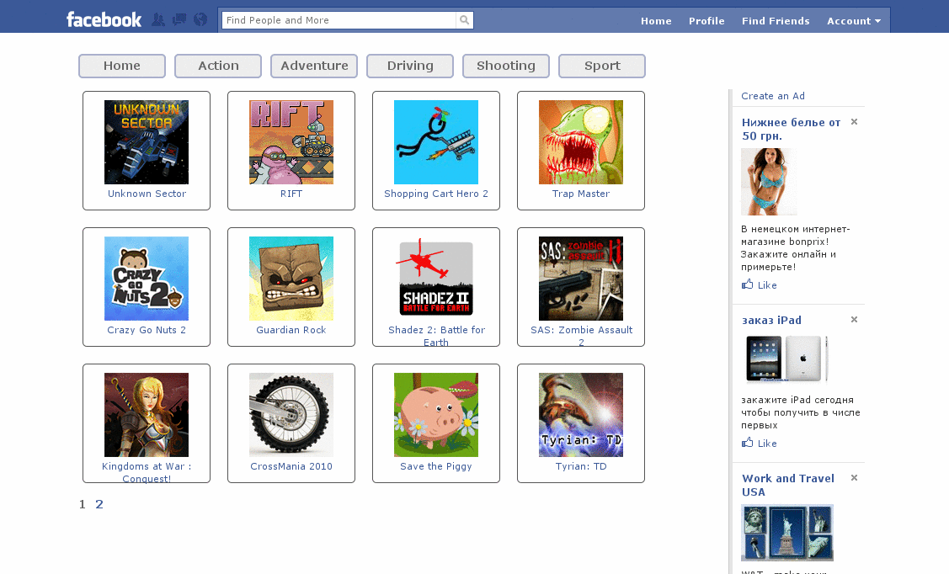Click the Create an Ad link
Image resolution: width=949 pixels, height=574 pixels.
click(x=773, y=96)
